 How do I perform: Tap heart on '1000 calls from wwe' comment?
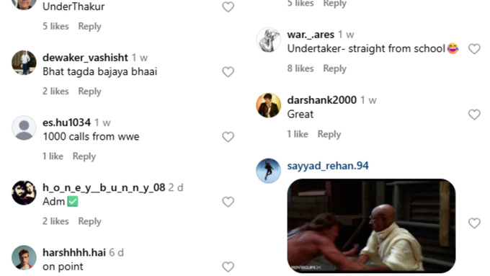pyautogui.click(x=228, y=137)
